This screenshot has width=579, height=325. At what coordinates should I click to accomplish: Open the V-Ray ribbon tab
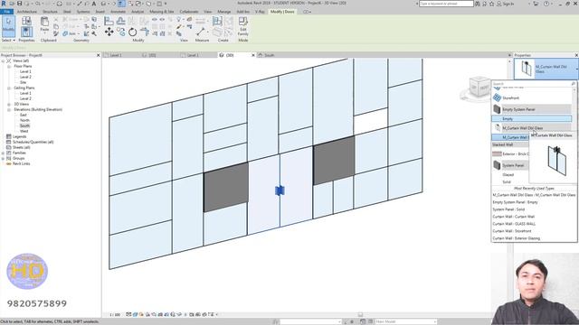click(x=260, y=12)
